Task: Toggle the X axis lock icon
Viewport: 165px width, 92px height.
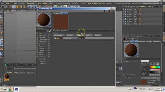Action: [29, 7]
